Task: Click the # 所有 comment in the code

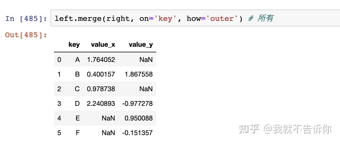Action: coord(260,19)
